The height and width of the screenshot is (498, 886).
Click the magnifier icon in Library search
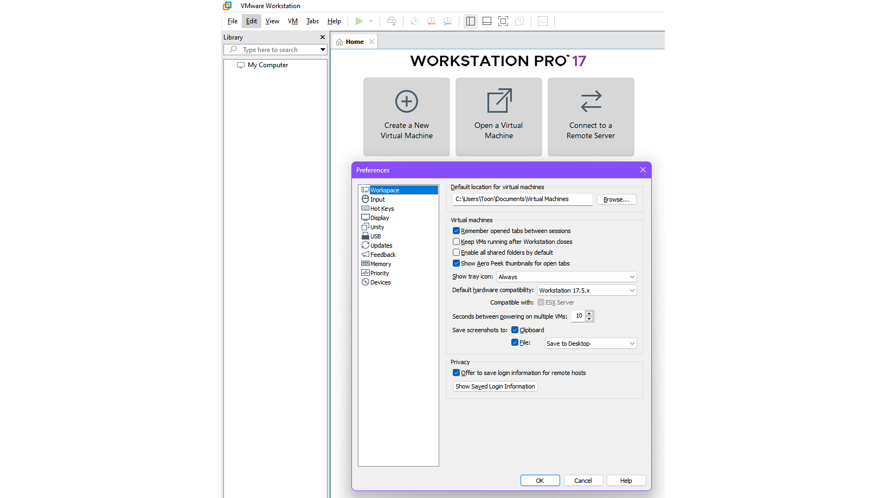(233, 49)
